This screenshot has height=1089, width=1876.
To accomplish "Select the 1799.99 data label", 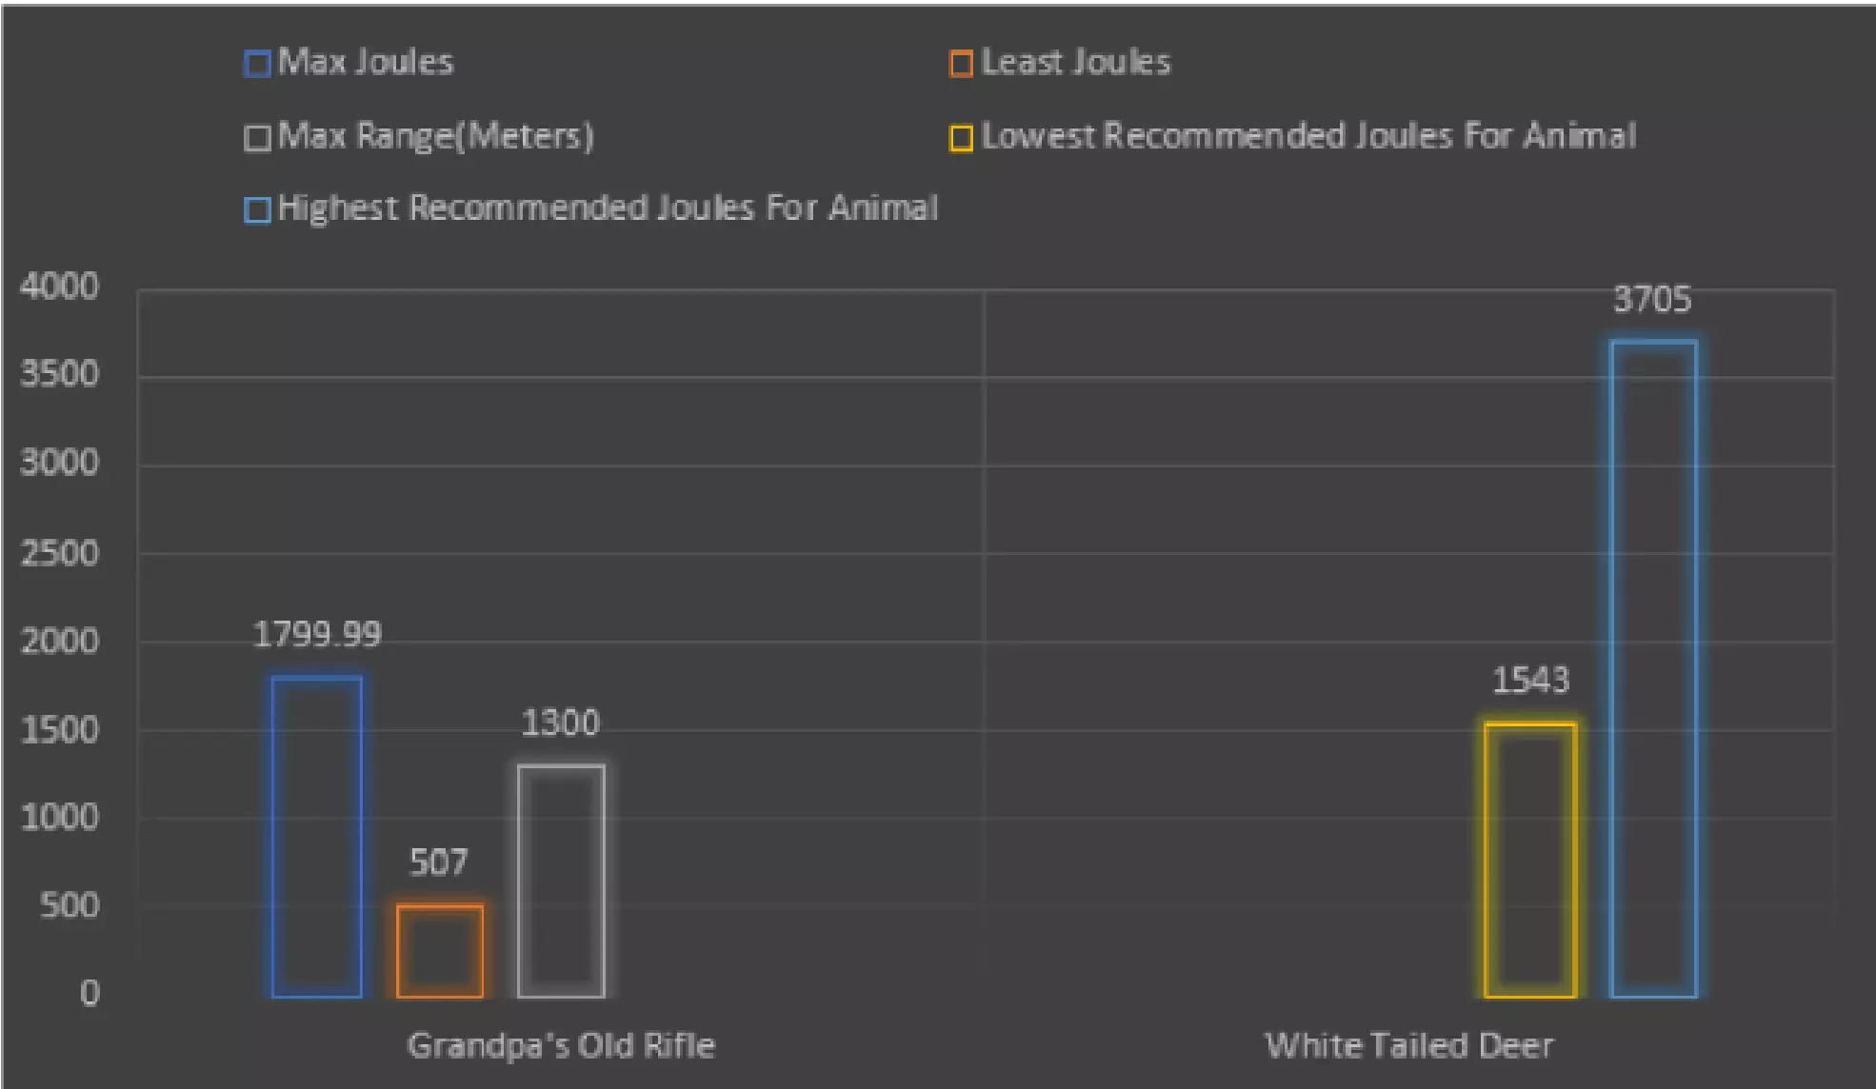I will pos(317,635).
